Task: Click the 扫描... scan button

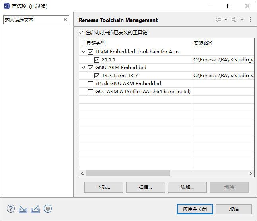Action: [x=146, y=187]
